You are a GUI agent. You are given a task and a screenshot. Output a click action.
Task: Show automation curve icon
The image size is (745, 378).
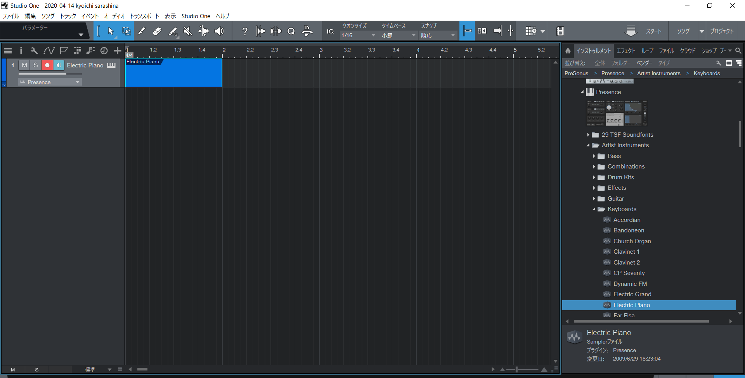point(49,51)
